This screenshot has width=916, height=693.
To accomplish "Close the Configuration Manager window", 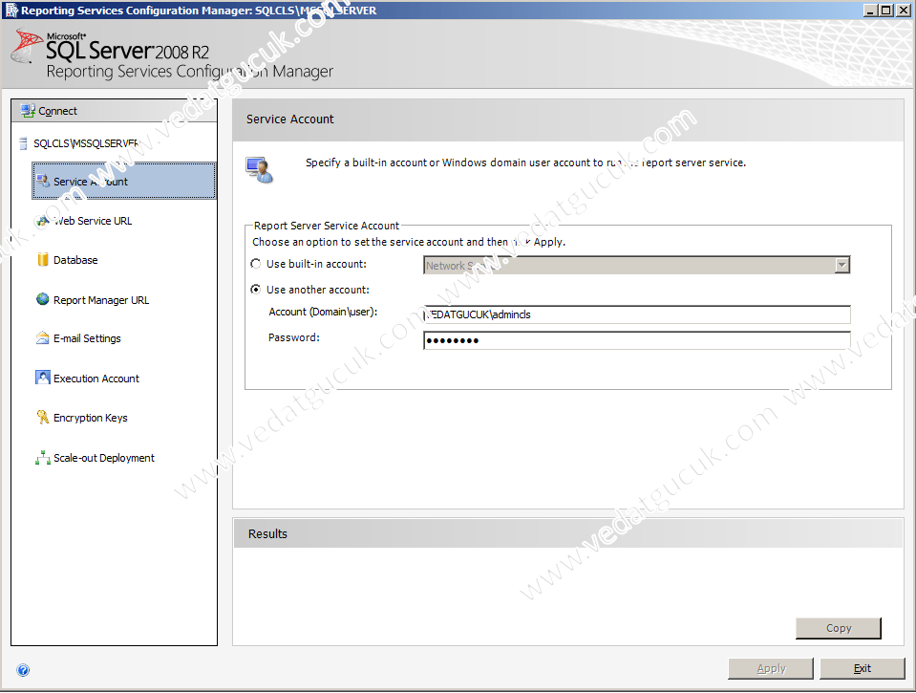I will [x=902, y=10].
